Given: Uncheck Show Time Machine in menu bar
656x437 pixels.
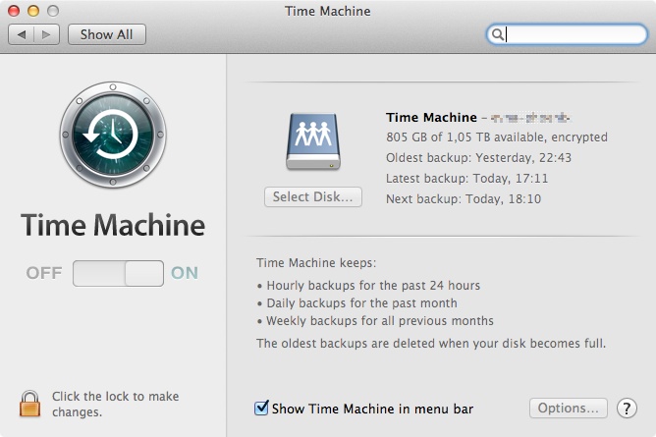Looking at the screenshot, I should 261,408.
